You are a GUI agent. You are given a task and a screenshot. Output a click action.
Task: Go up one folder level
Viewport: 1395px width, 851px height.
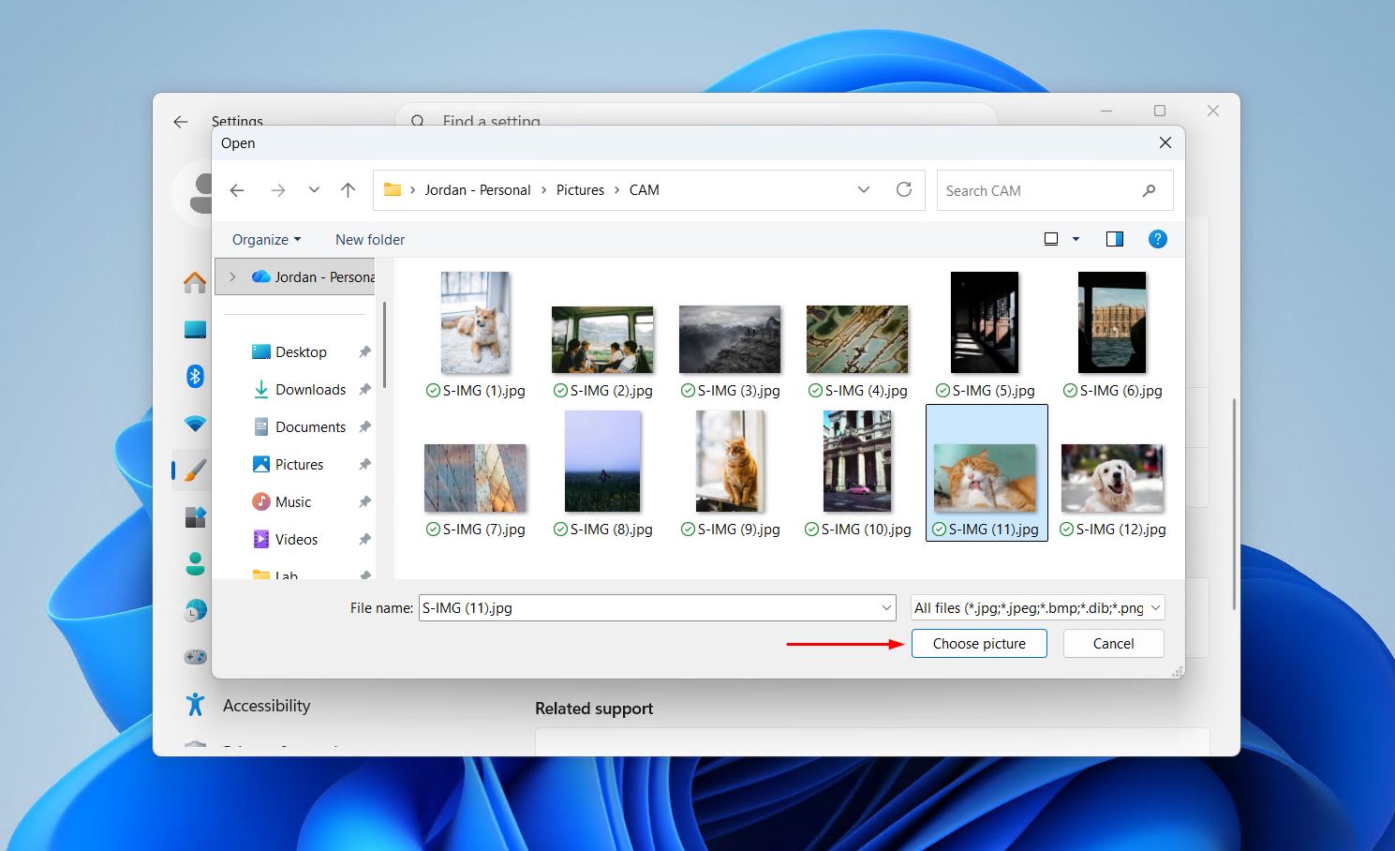(349, 190)
